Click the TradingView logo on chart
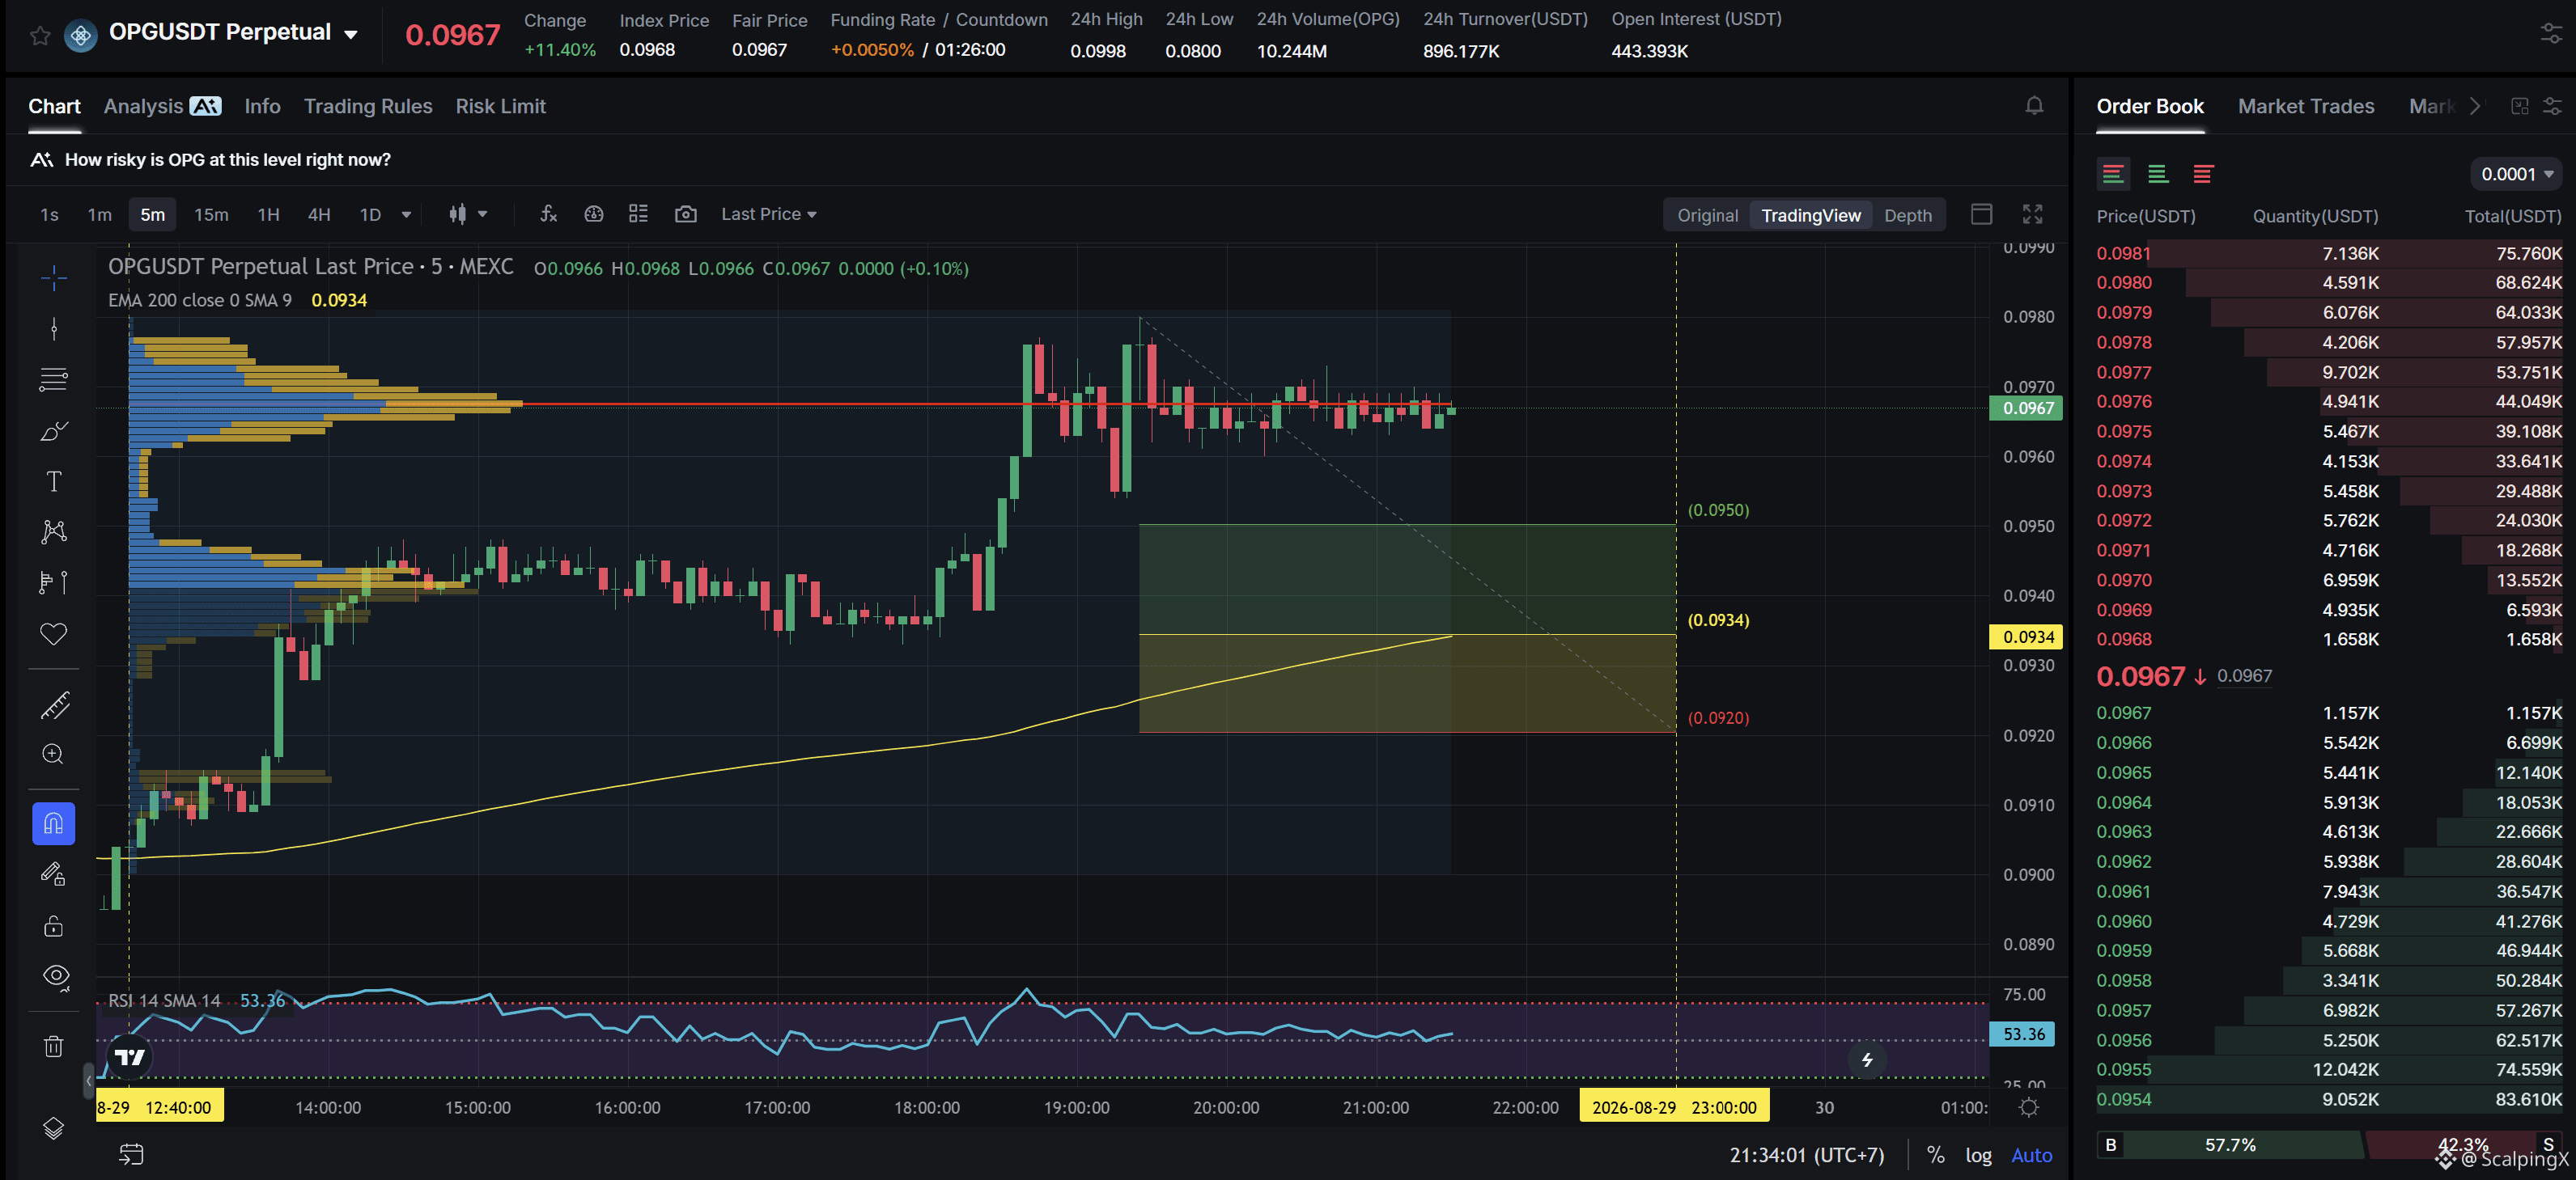Image resolution: width=2576 pixels, height=1180 pixels. tap(129, 1057)
